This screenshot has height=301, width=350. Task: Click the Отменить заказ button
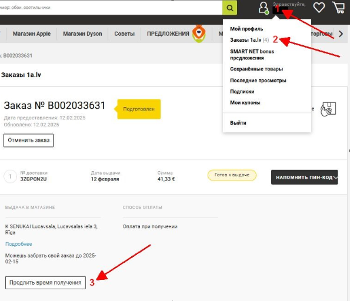click(29, 141)
